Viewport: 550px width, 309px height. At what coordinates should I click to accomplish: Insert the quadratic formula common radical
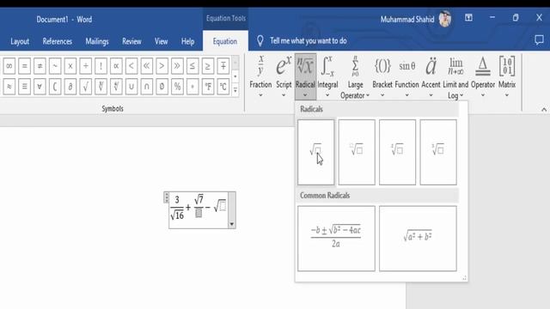tap(336, 239)
